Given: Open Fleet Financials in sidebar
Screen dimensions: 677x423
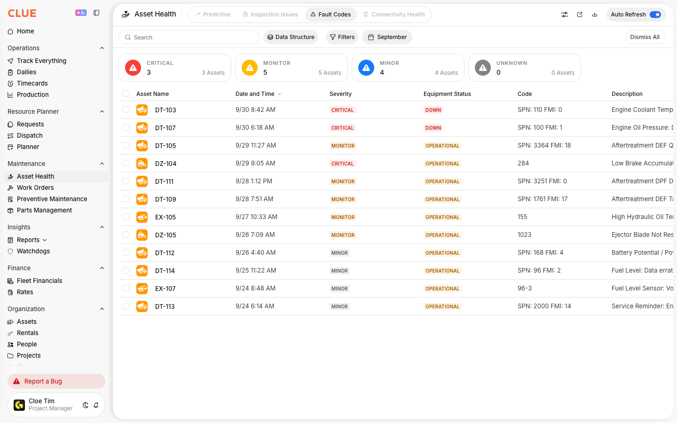Looking at the screenshot, I should (x=56, y=281).
